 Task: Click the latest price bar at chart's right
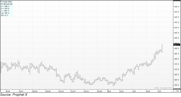162,49
